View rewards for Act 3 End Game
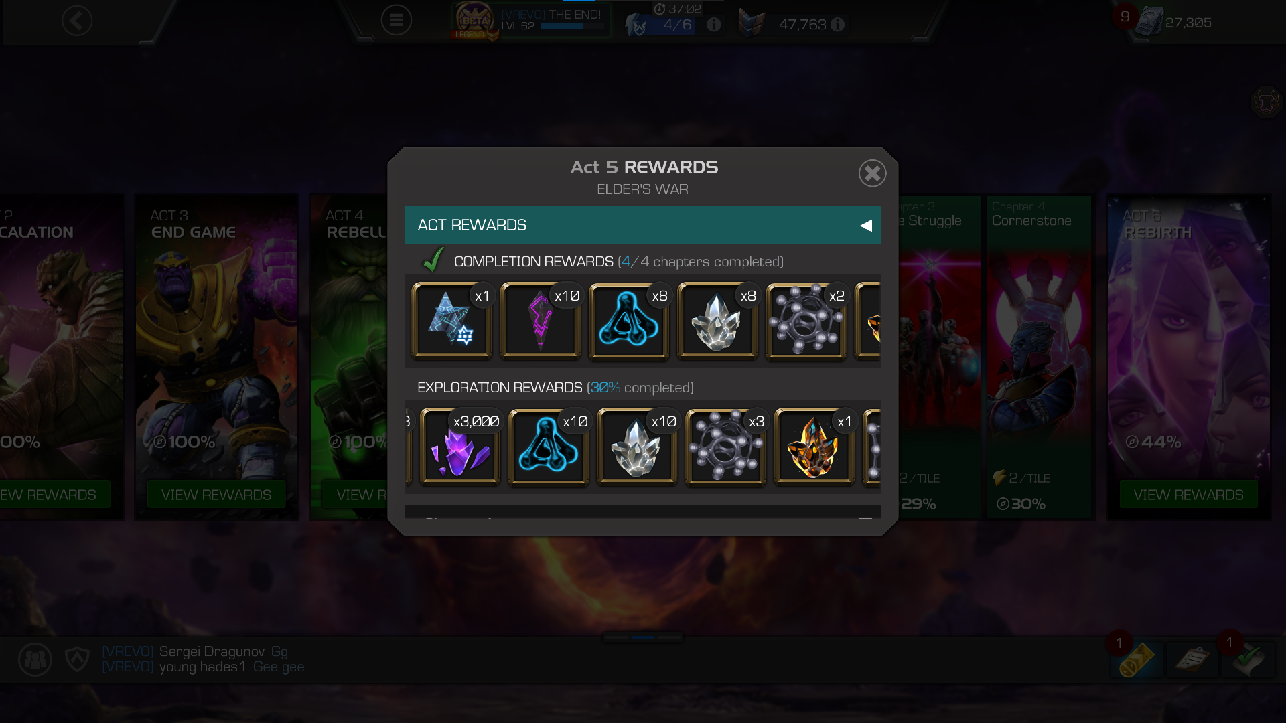The height and width of the screenshot is (723, 1286). 216,494
